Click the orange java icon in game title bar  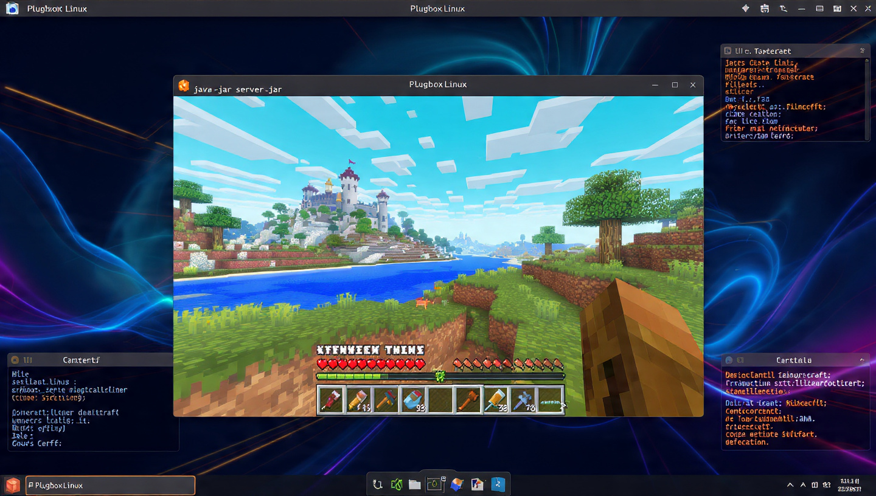(x=184, y=86)
